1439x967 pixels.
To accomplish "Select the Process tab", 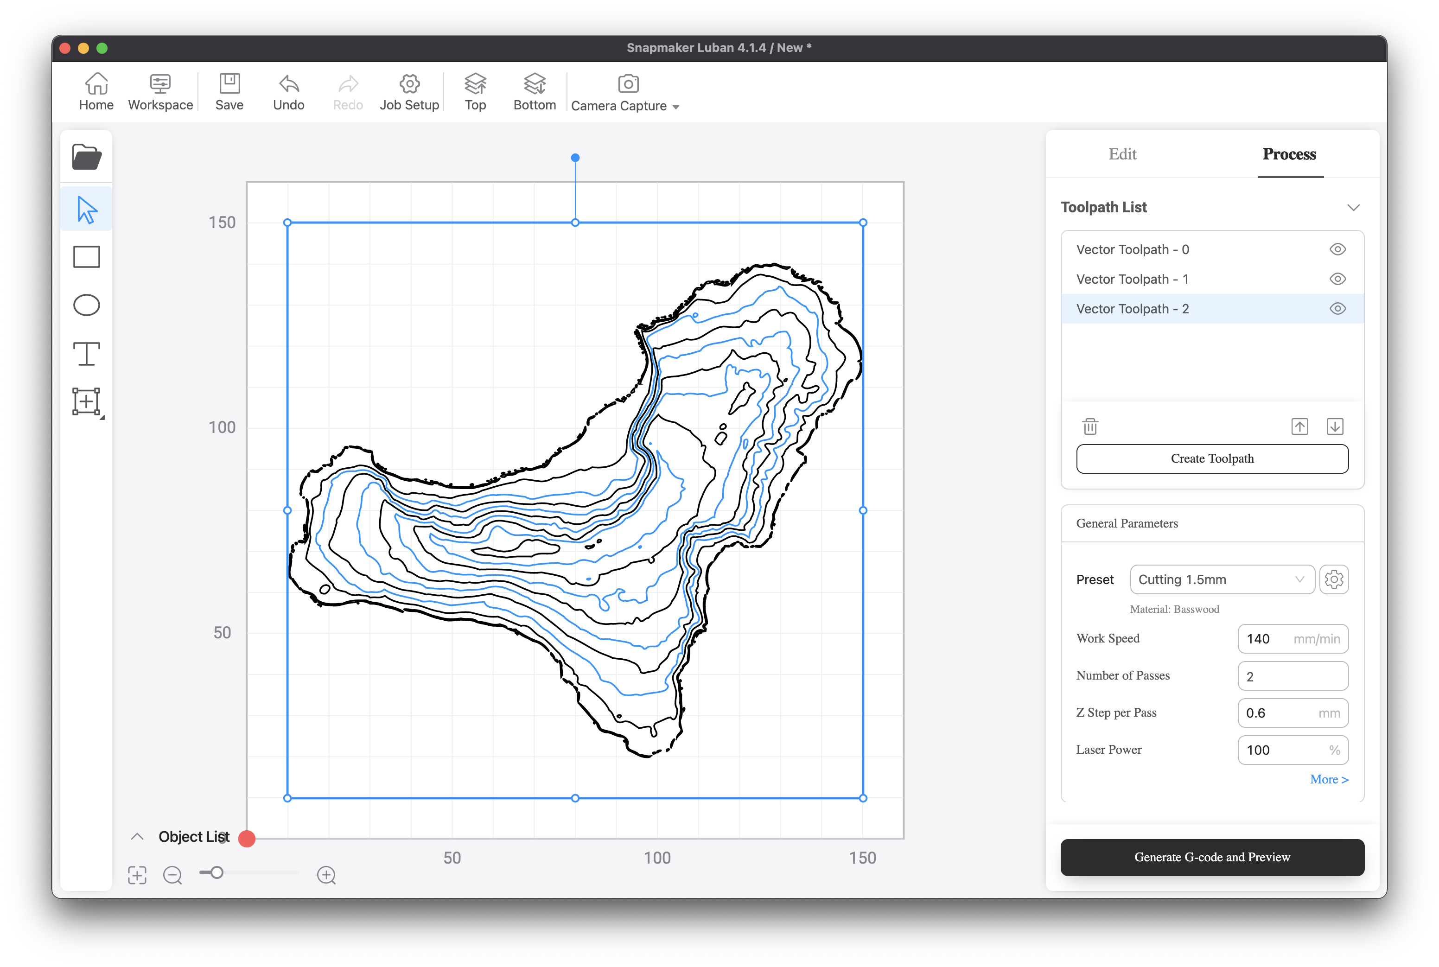I will (x=1289, y=154).
